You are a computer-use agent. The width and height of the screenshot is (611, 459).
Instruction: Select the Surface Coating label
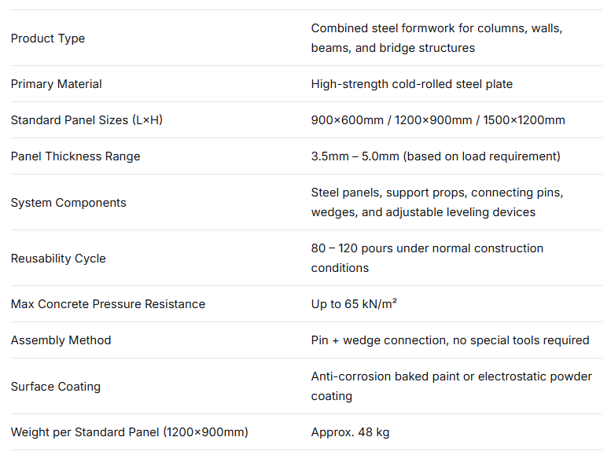(56, 387)
